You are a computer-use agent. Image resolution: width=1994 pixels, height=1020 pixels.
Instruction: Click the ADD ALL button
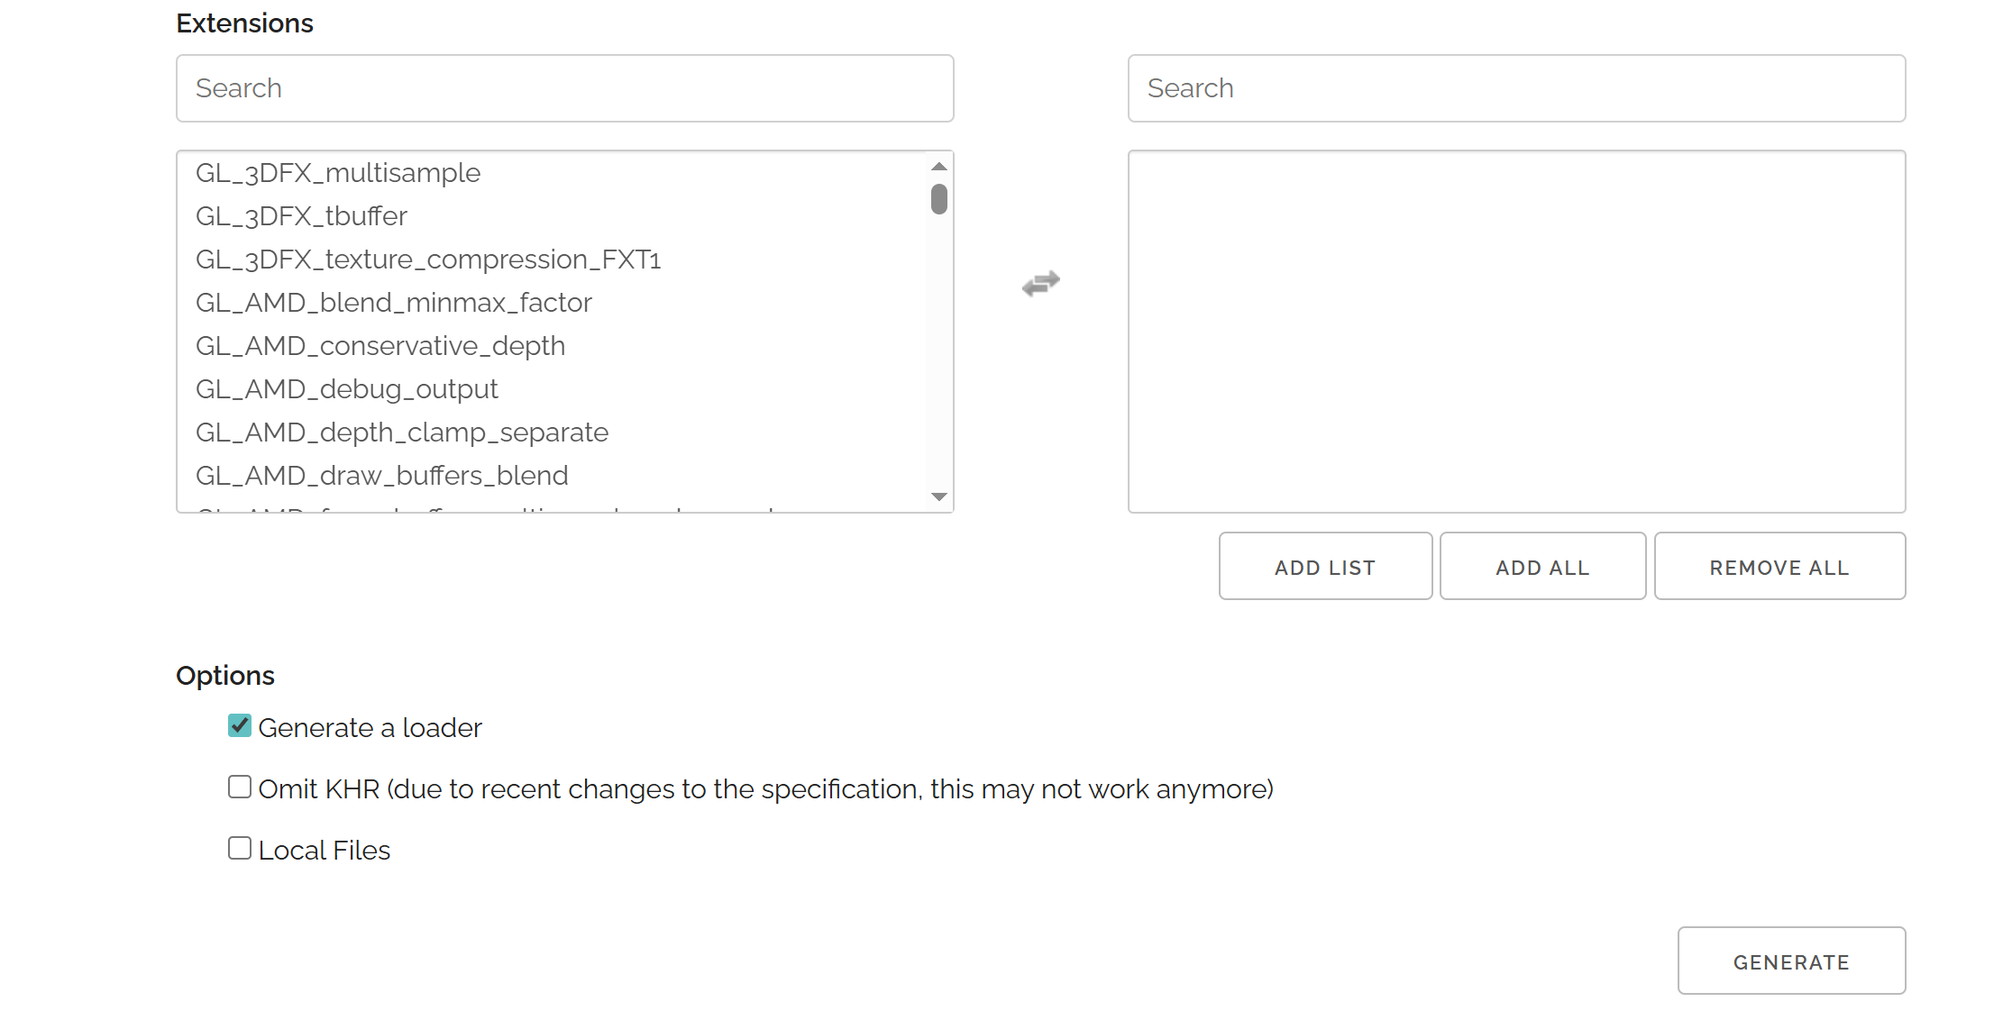coord(1542,566)
